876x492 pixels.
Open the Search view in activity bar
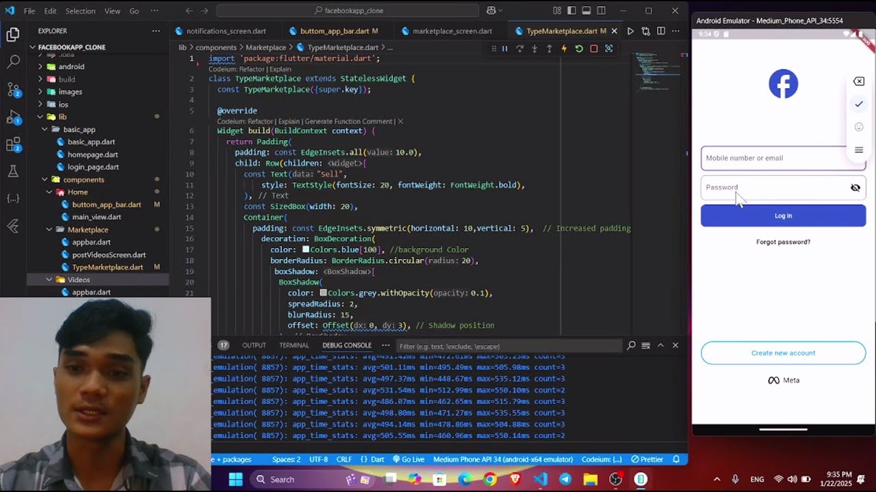point(13,62)
